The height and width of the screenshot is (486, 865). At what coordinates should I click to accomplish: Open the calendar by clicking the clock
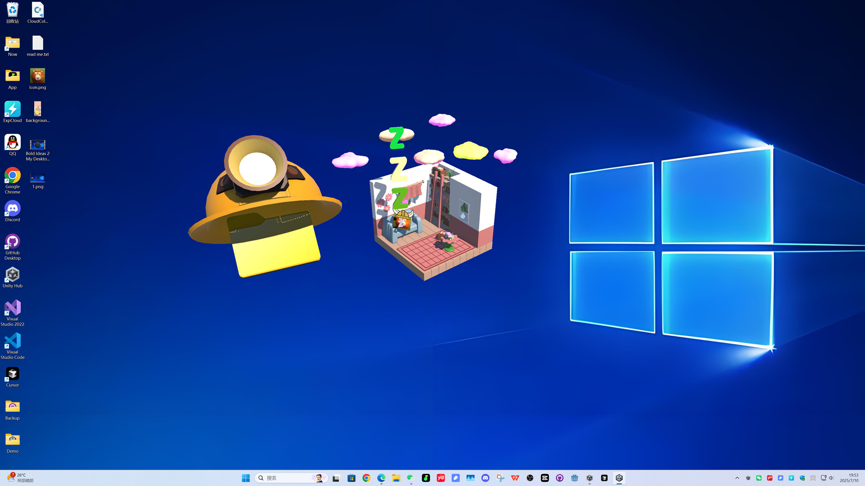click(849, 478)
